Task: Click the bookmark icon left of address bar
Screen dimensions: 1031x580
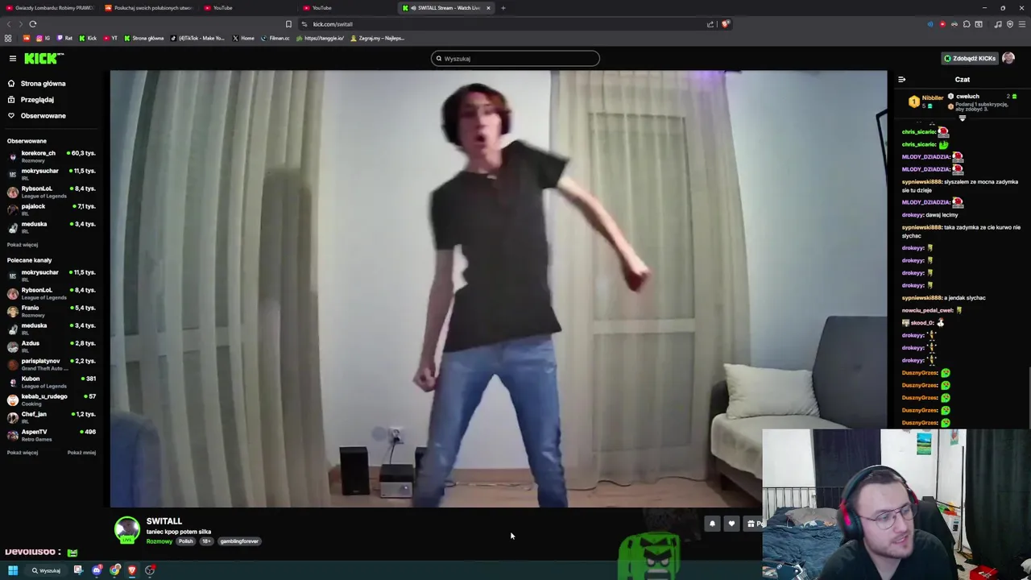Action: click(x=288, y=24)
